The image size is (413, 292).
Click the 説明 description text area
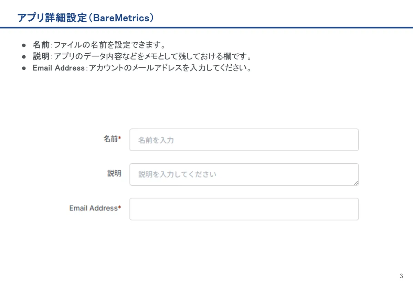pos(244,174)
